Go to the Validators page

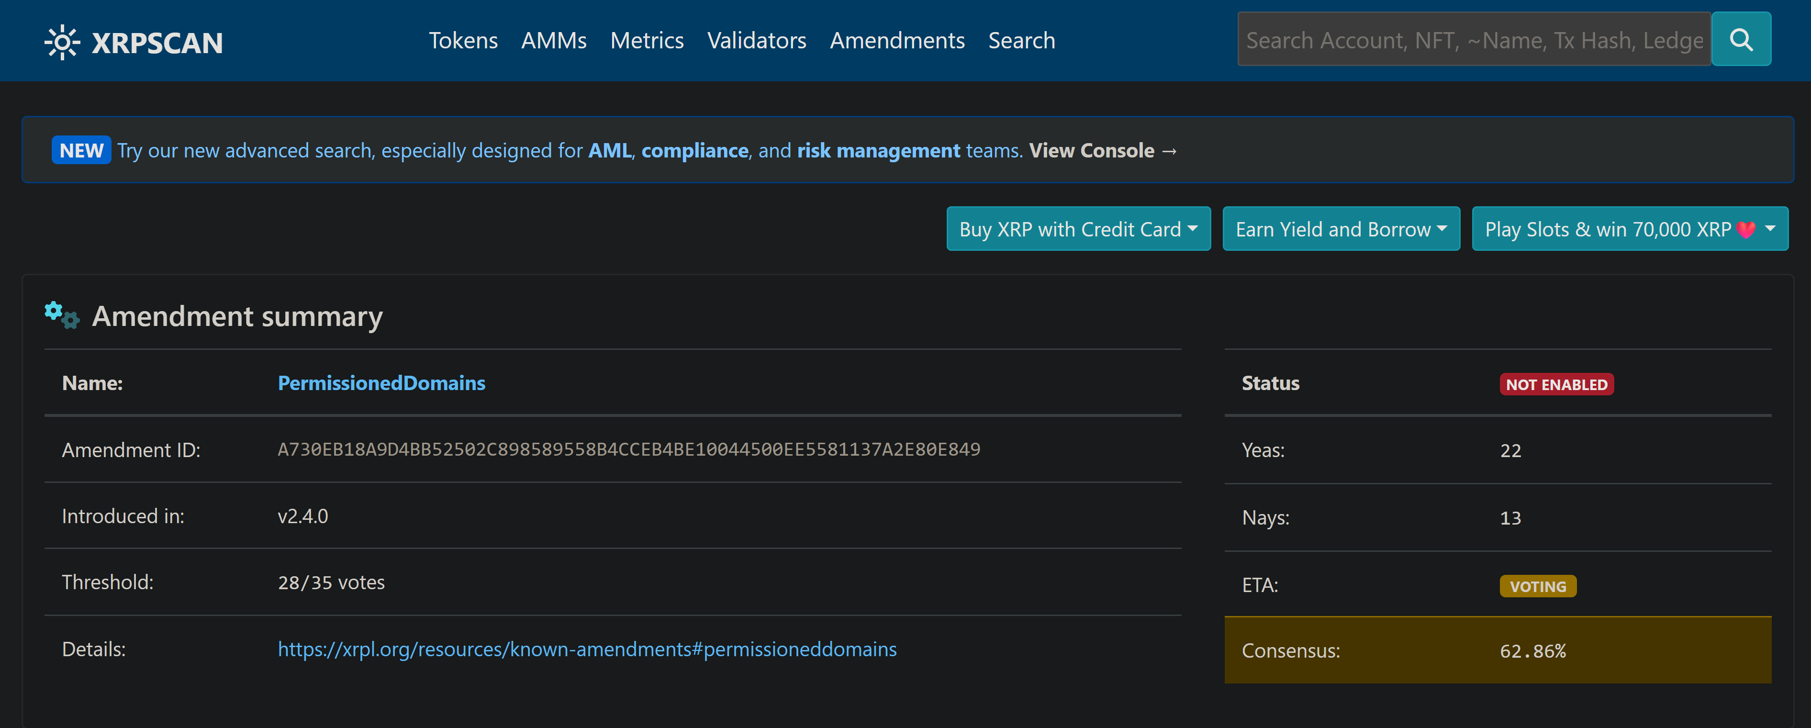tap(757, 40)
